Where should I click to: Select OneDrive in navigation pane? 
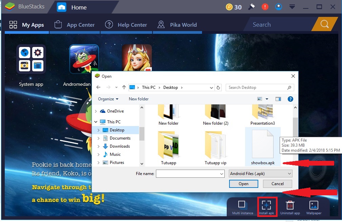coord(112,111)
